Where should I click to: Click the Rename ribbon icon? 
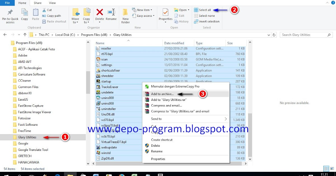pyautogui.click(x=111, y=12)
